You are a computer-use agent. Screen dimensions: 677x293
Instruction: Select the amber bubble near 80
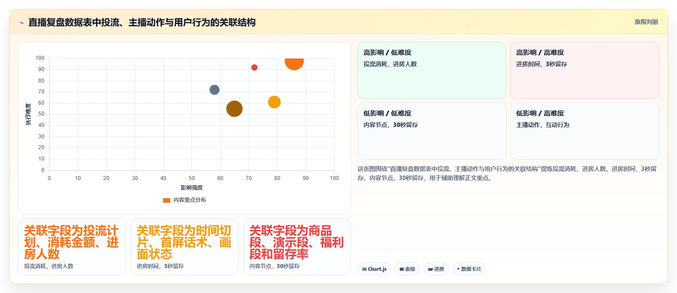tap(274, 102)
